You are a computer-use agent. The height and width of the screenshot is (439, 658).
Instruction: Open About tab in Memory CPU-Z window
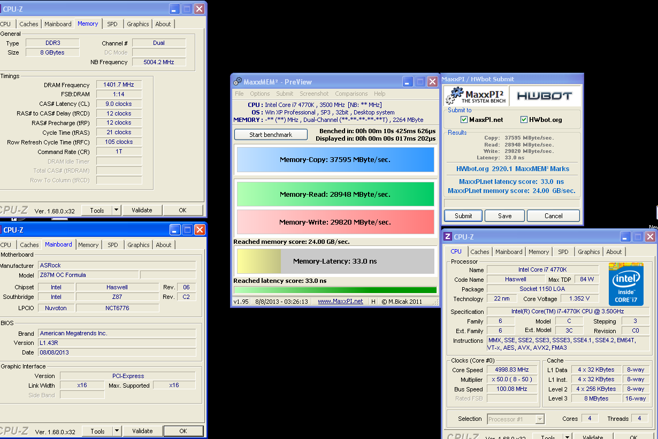tap(163, 24)
